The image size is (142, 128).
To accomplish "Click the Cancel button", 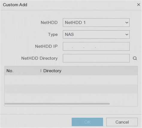I will [x=122, y=122].
